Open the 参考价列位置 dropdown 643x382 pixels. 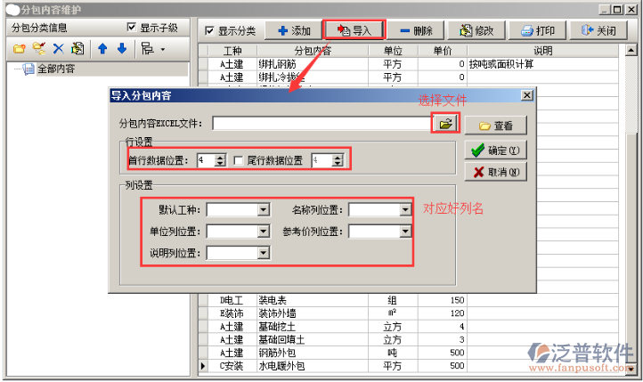point(405,232)
